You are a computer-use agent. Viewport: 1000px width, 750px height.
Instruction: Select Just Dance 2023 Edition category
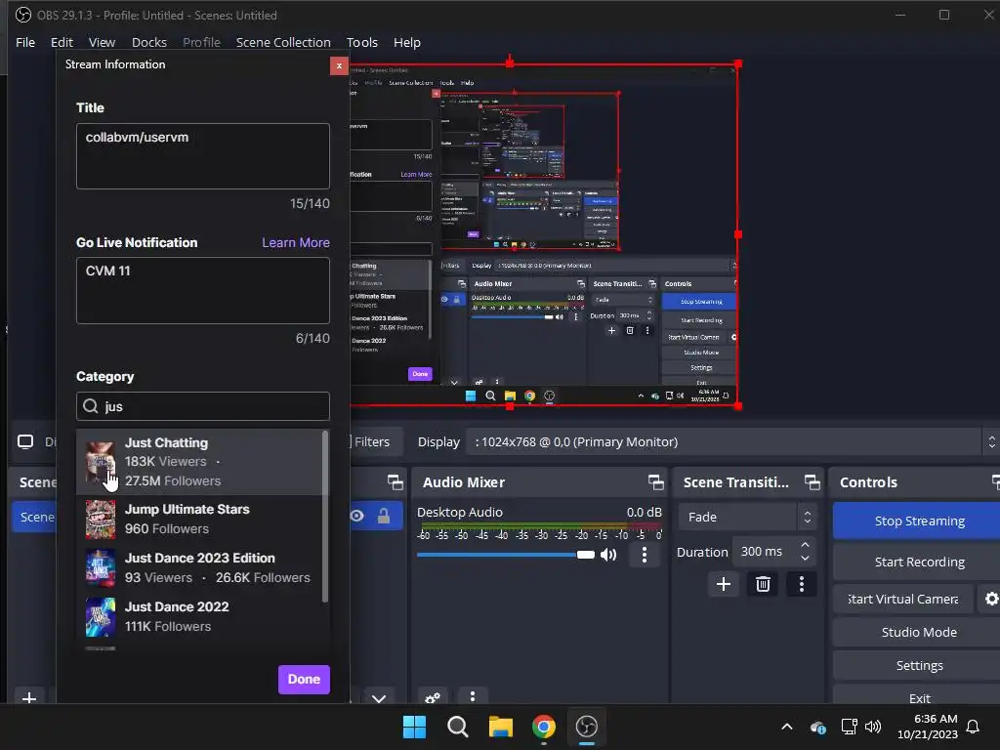199,567
